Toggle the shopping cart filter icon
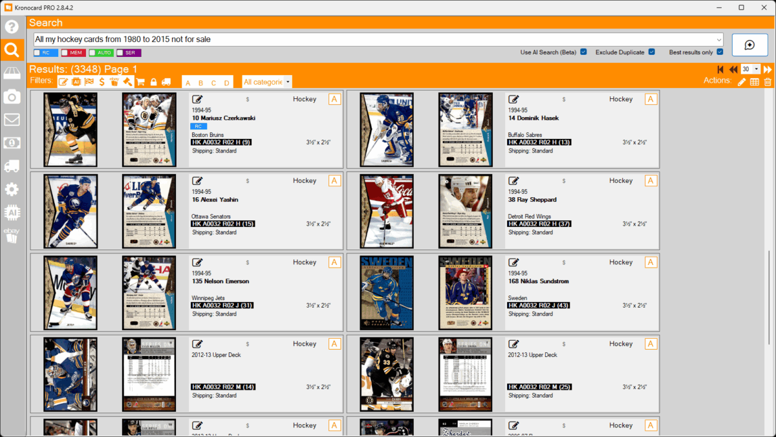The image size is (776, 437). pos(140,81)
